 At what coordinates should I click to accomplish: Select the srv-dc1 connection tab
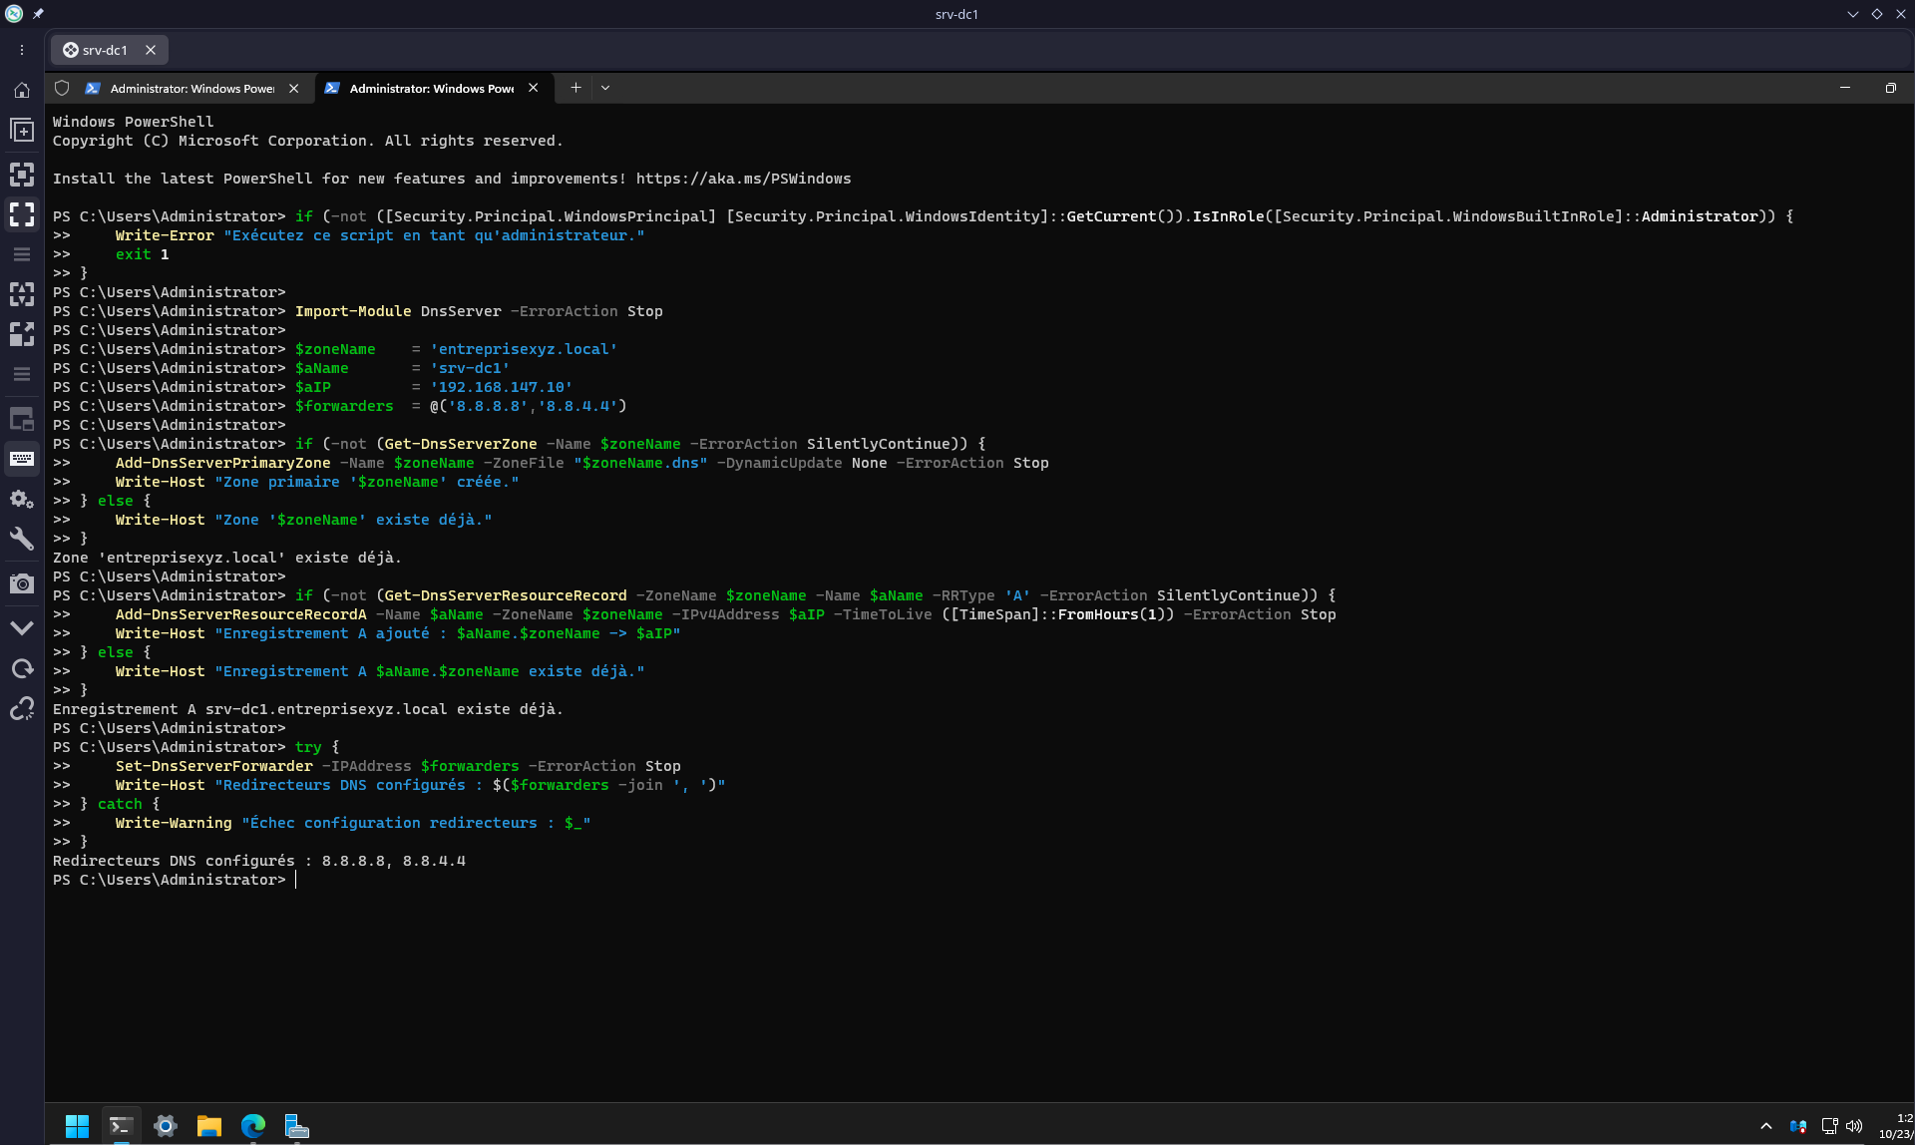pos(104,50)
